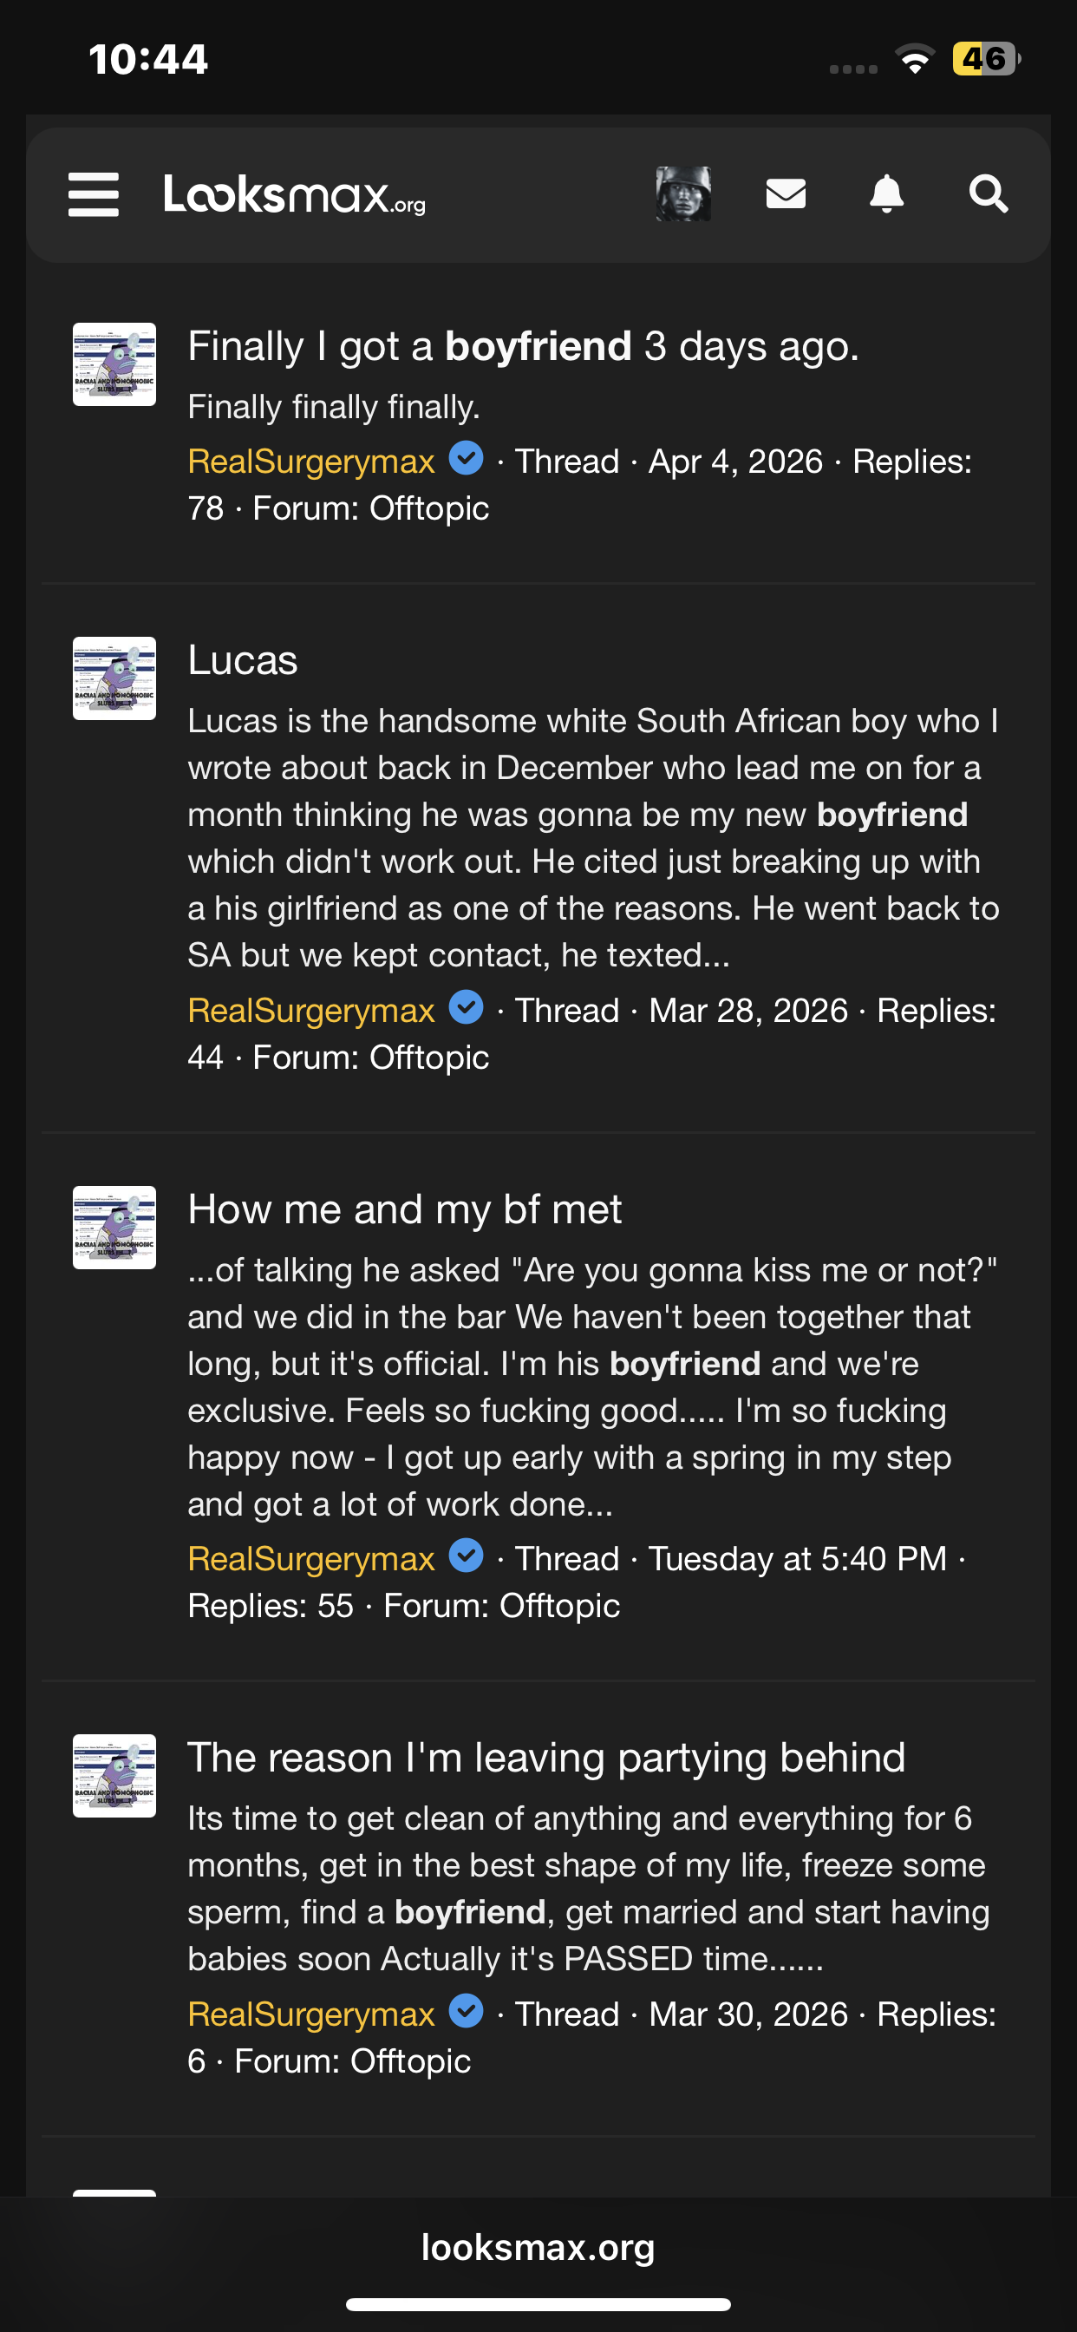The width and height of the screenshot is (1077, 2332).
Task: Open the inbox envelope icon
Action: click(x=786, y=193)
